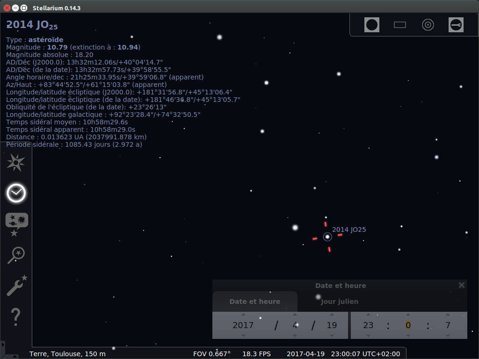Increase the hour 23 with up arrow

(x=368, y=315)
